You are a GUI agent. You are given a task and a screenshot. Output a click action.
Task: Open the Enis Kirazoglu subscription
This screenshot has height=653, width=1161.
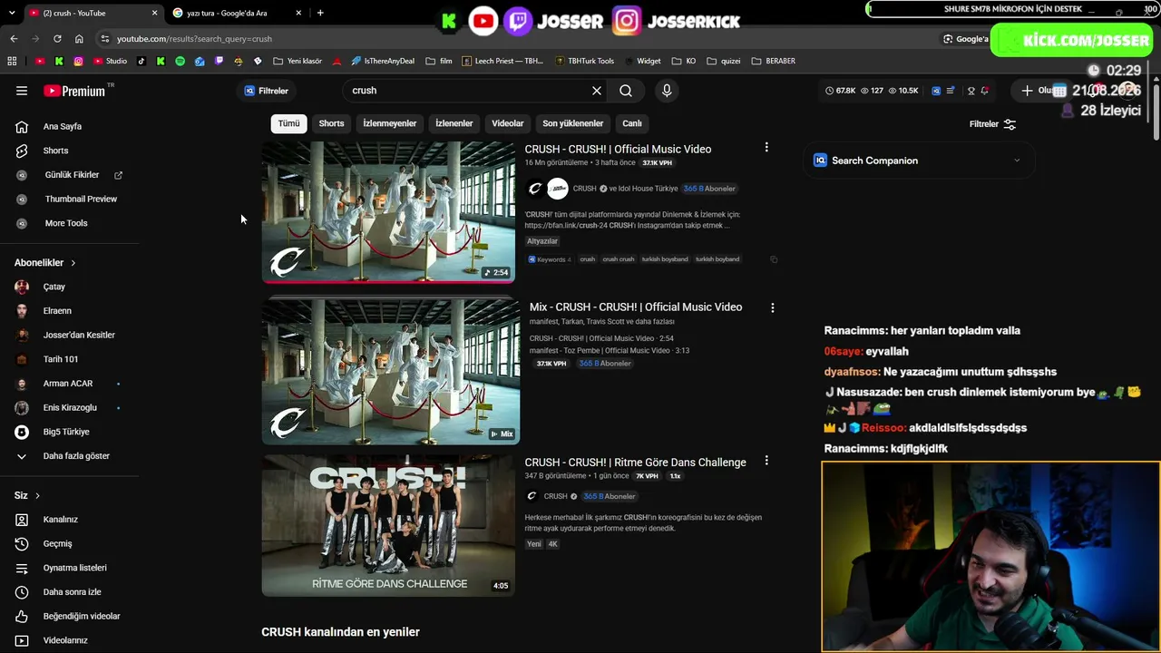(x=70, y=408)
